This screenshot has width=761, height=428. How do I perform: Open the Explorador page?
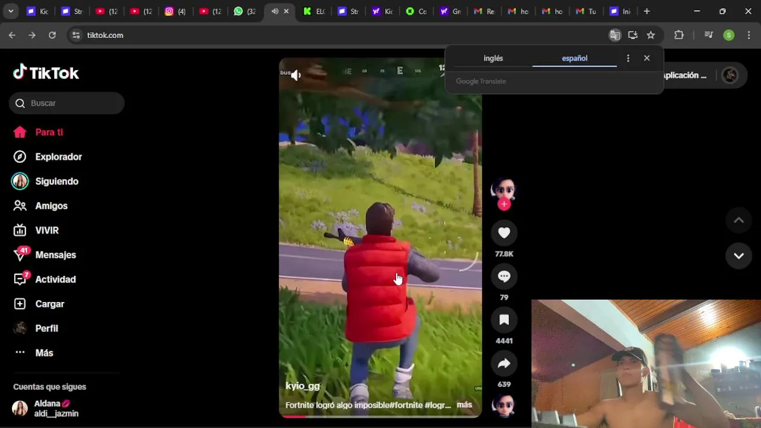[48, 157]
